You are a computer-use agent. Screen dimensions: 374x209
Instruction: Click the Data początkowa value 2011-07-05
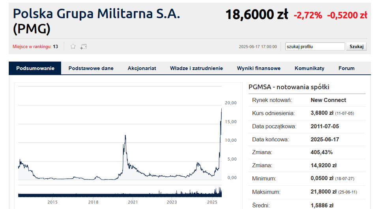click(x=325, y=126)
